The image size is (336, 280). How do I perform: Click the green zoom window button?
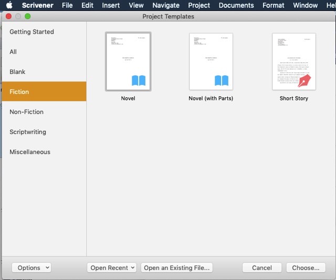[x=28, y=16]
